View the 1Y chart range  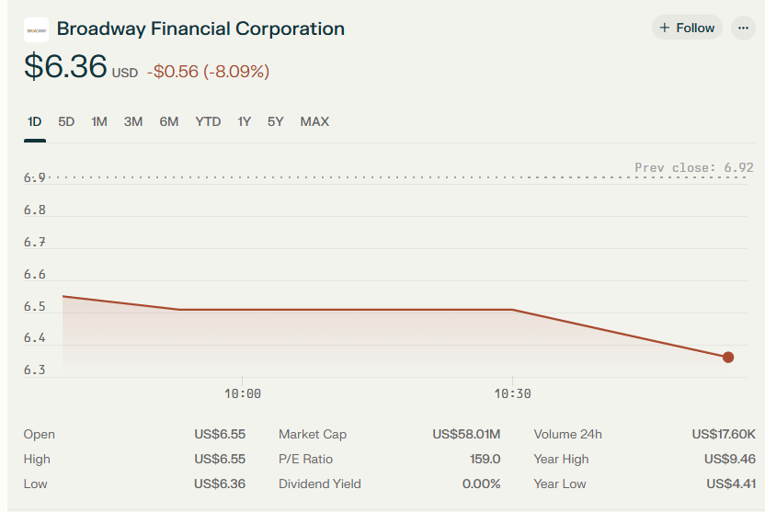245,121
